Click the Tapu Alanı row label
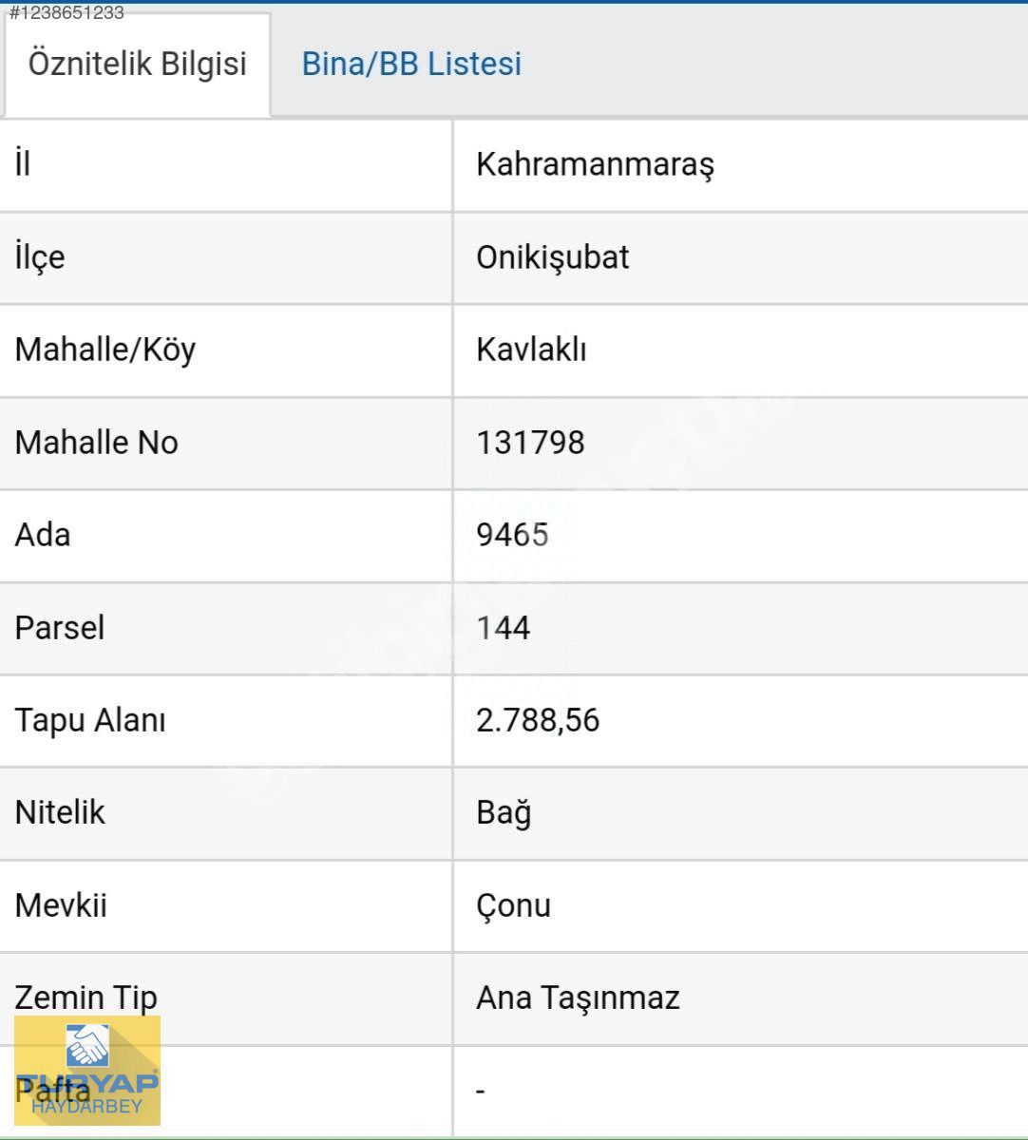The width and height of the screenshot is (1028, 1140). pyautogui.click(x=89, y=720)
